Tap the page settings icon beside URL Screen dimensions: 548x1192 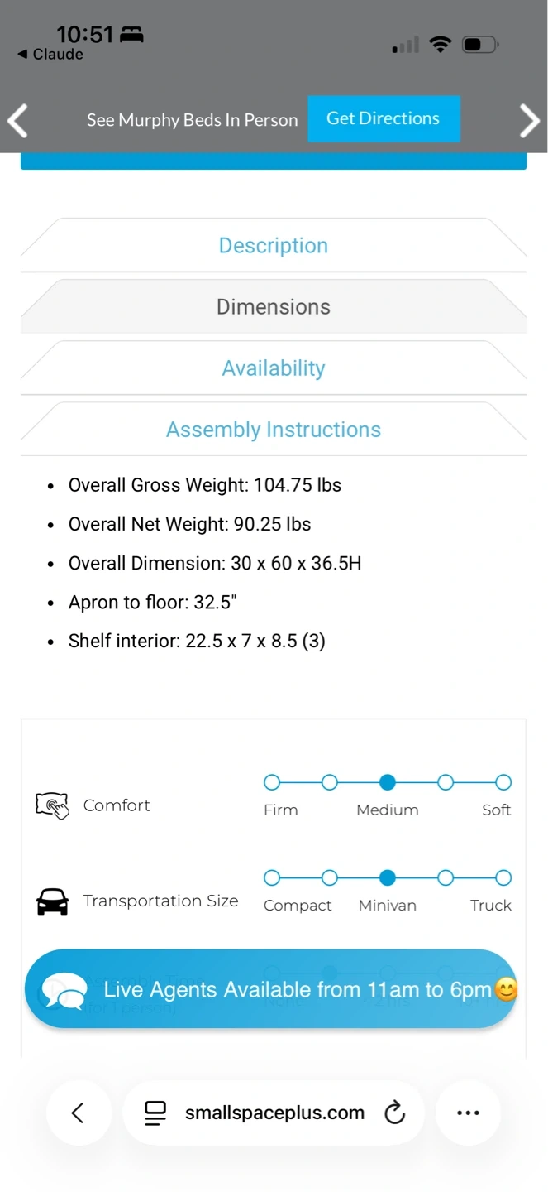155,1113
